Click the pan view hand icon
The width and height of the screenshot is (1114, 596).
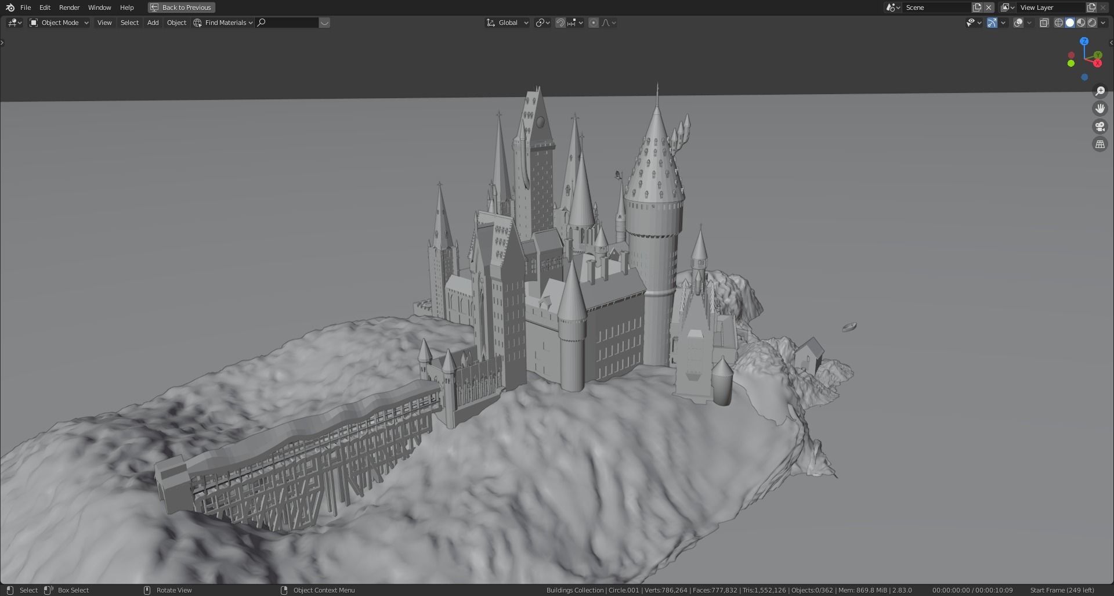(x=1099, y=109)
